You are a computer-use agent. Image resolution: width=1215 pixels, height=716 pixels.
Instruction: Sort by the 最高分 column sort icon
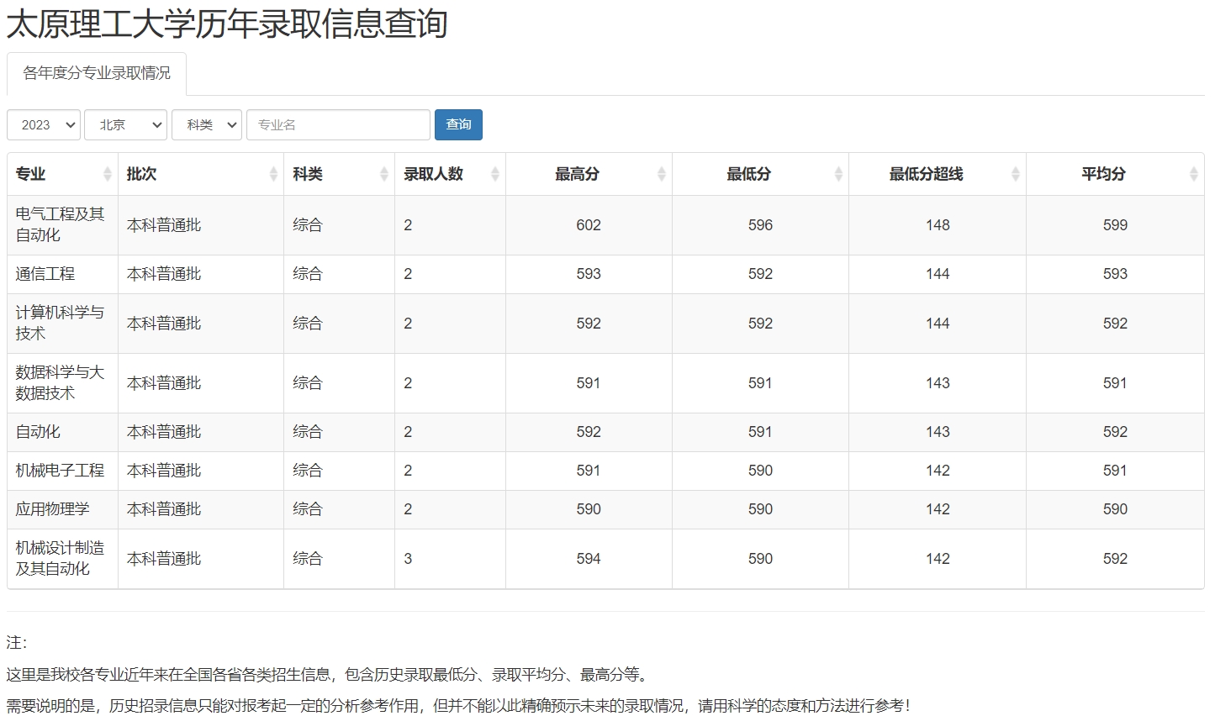click(662, 174)
